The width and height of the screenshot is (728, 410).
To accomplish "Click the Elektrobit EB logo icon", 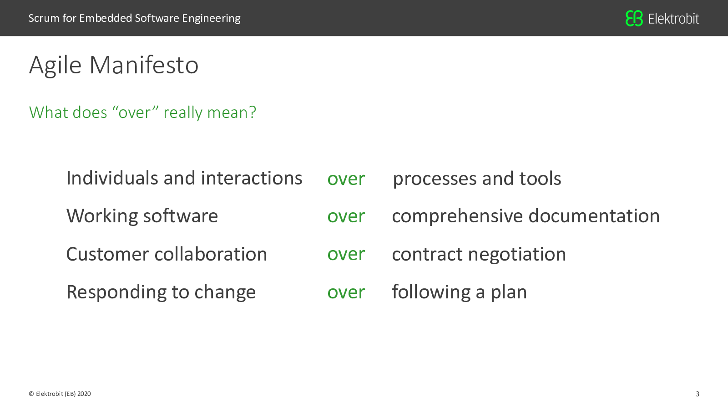I will [634, 18].
